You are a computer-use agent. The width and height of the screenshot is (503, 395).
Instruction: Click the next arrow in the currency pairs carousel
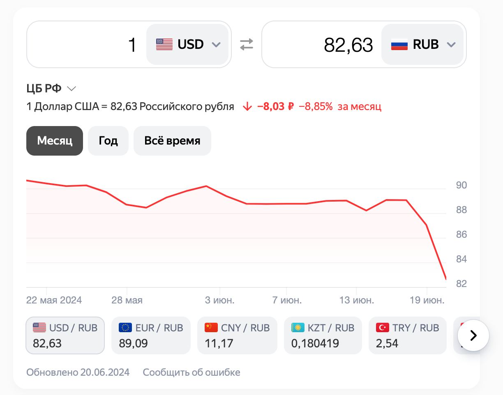[x=473, y=335]
